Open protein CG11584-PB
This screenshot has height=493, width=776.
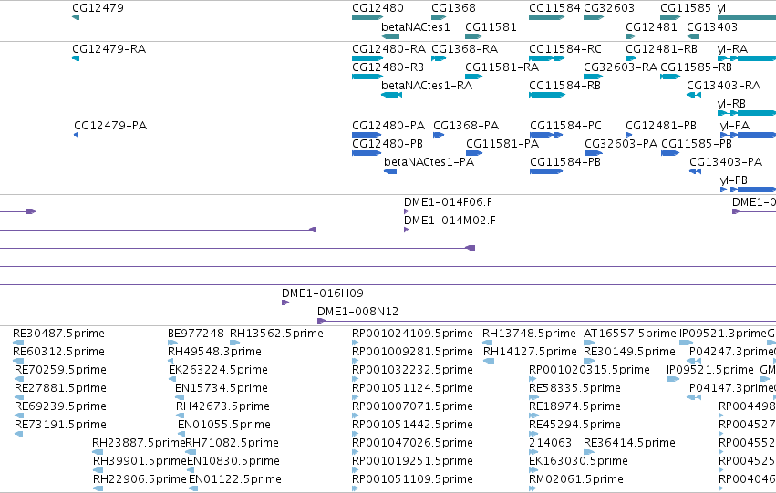click(x=565, y=162)
